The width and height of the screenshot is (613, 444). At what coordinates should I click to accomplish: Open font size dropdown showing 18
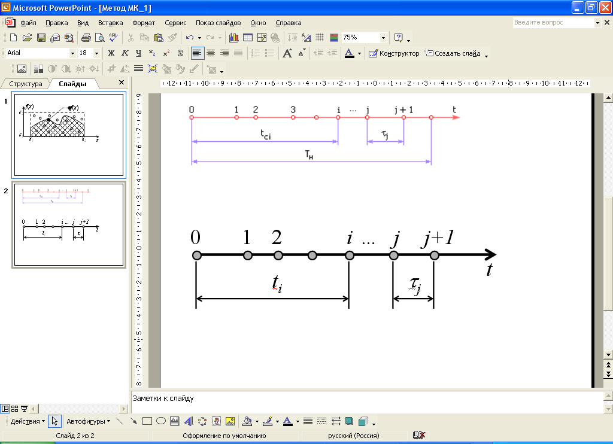(96, 53)
